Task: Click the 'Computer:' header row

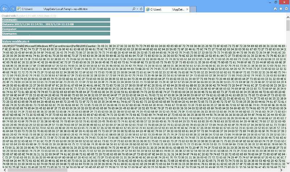Action: [56, 29]
